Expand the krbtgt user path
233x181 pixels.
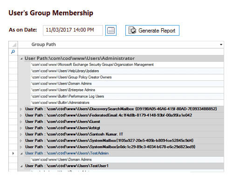tap(21, 128)
